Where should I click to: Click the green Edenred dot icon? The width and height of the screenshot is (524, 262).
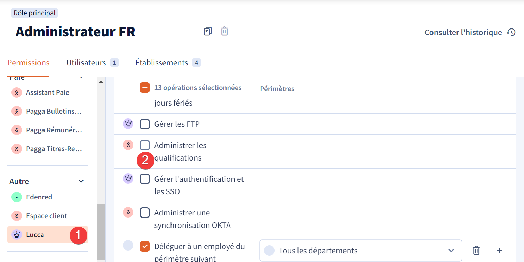17,197
